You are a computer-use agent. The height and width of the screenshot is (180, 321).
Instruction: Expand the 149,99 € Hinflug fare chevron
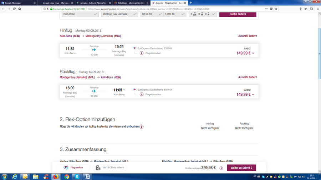(253, 53)
